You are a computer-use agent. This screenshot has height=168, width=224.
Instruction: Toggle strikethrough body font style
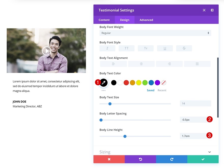pyautogui.click(x=184, y=48)
